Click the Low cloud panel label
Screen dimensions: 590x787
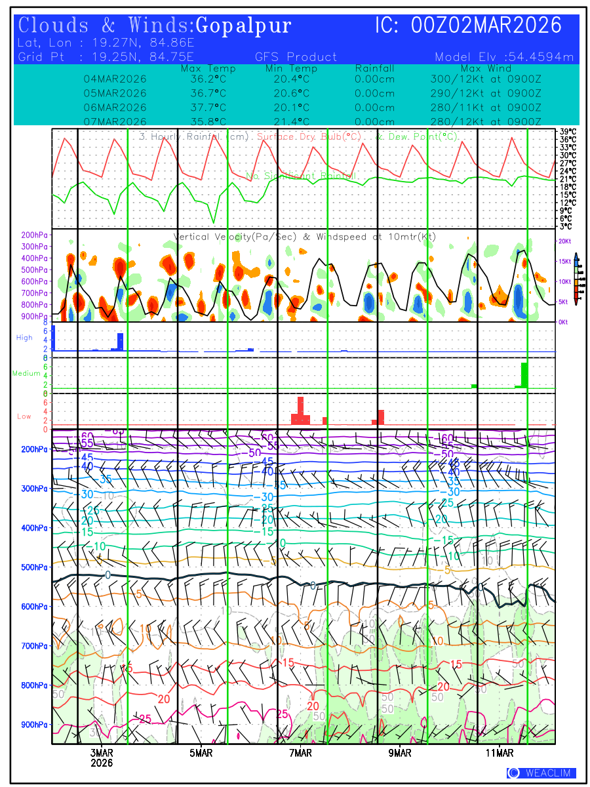(x=24, y=416)
